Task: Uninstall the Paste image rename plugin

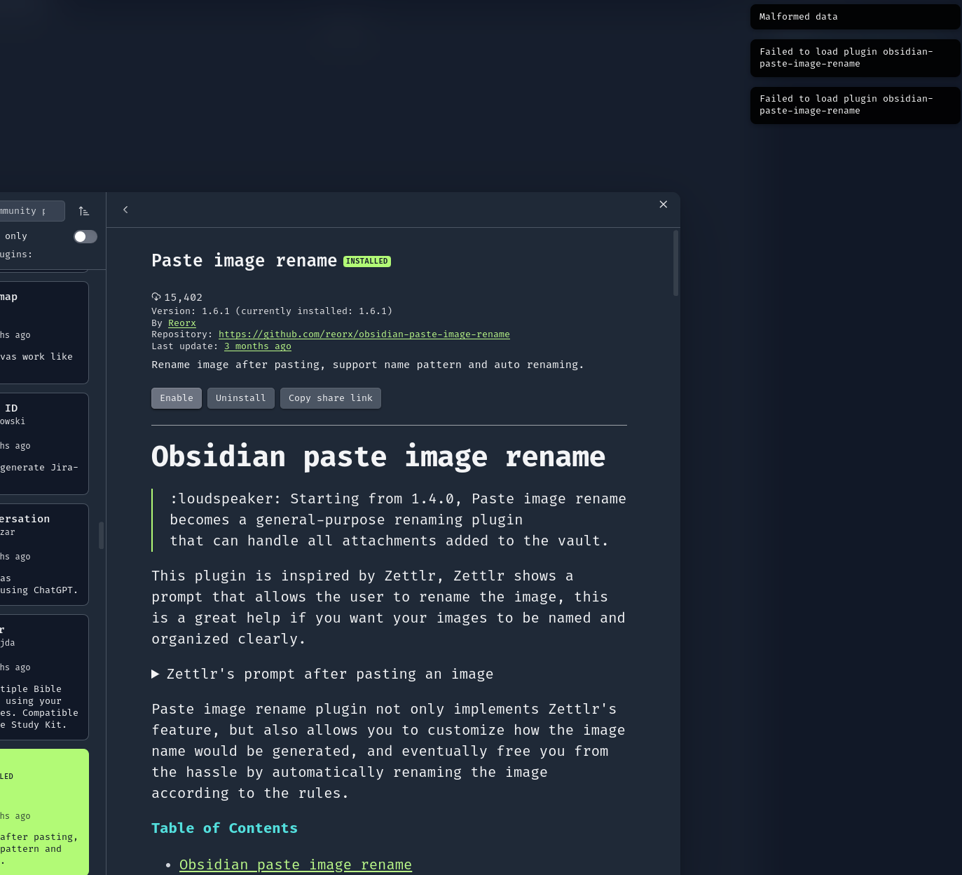Action: (240, 398)
